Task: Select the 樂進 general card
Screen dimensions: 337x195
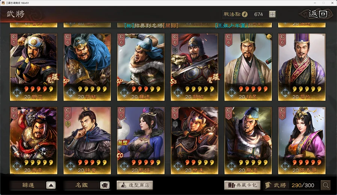Action: coord(194,140)
